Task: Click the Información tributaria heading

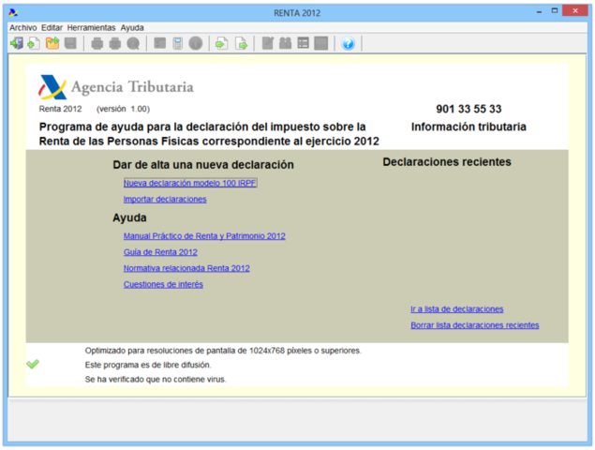Action: (x=469, y=127)
